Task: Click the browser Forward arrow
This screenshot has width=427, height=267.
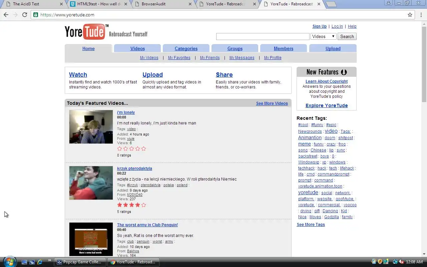Action: point(15,15)
